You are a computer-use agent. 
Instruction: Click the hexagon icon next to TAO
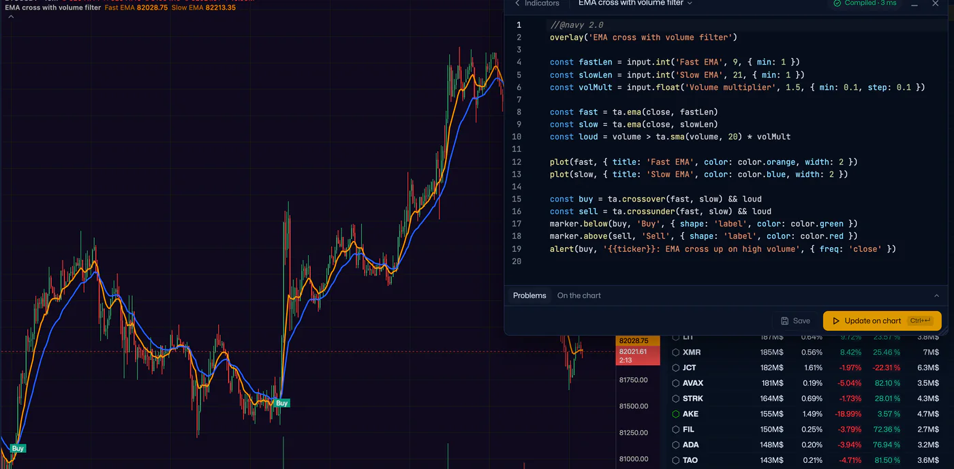click(676, 460)
